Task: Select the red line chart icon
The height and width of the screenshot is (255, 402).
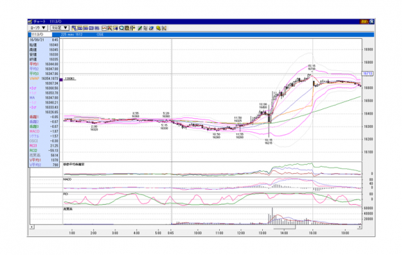Action: pyautogui.click(x=104, y=28)
